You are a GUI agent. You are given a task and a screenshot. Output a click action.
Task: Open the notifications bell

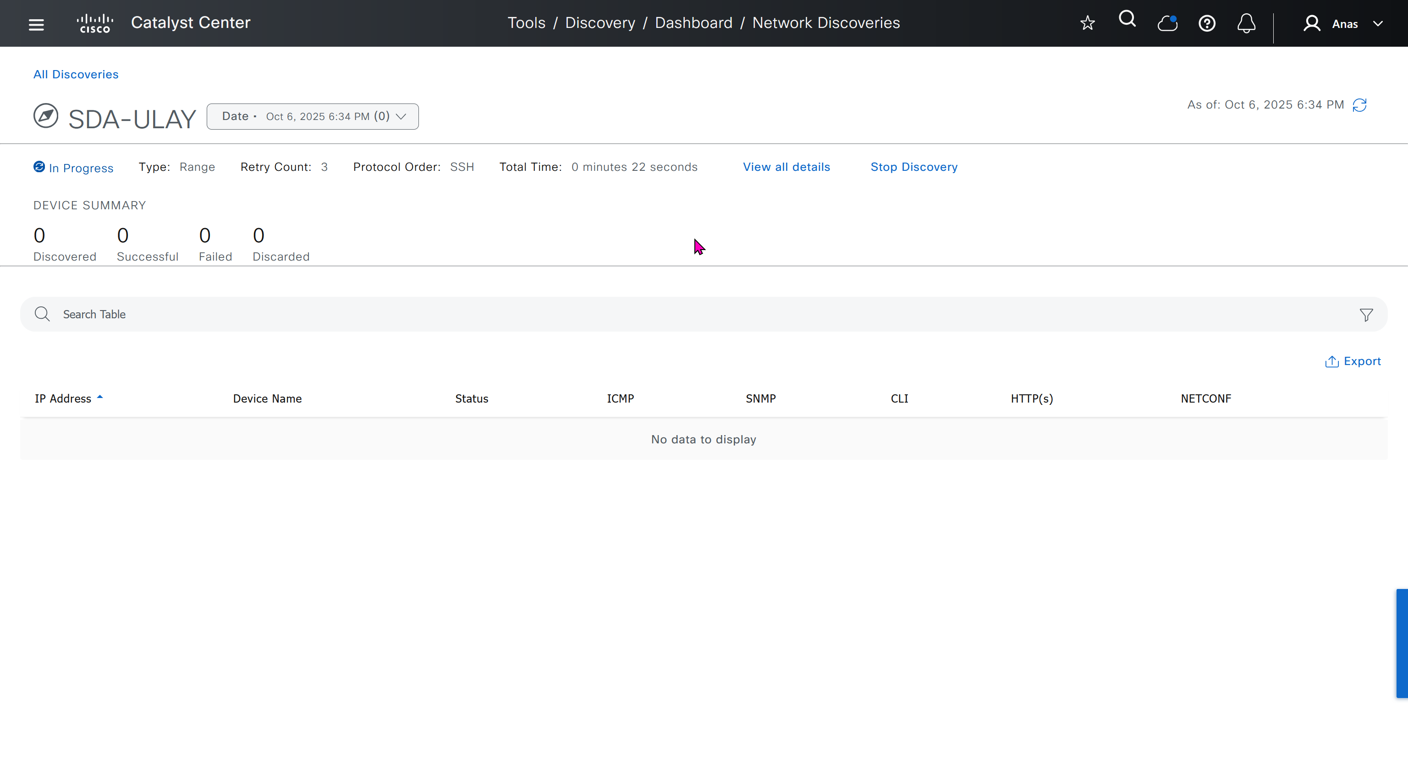[x=1246, y=23]
